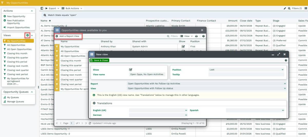Click Add a Report View button
This screenshot has width=308, height=137.
68,36
